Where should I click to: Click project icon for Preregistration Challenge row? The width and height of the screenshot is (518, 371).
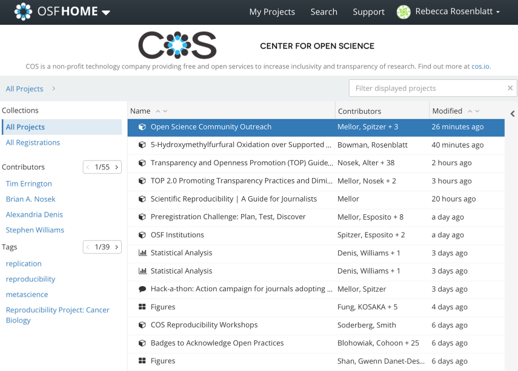tap(142, 217)
